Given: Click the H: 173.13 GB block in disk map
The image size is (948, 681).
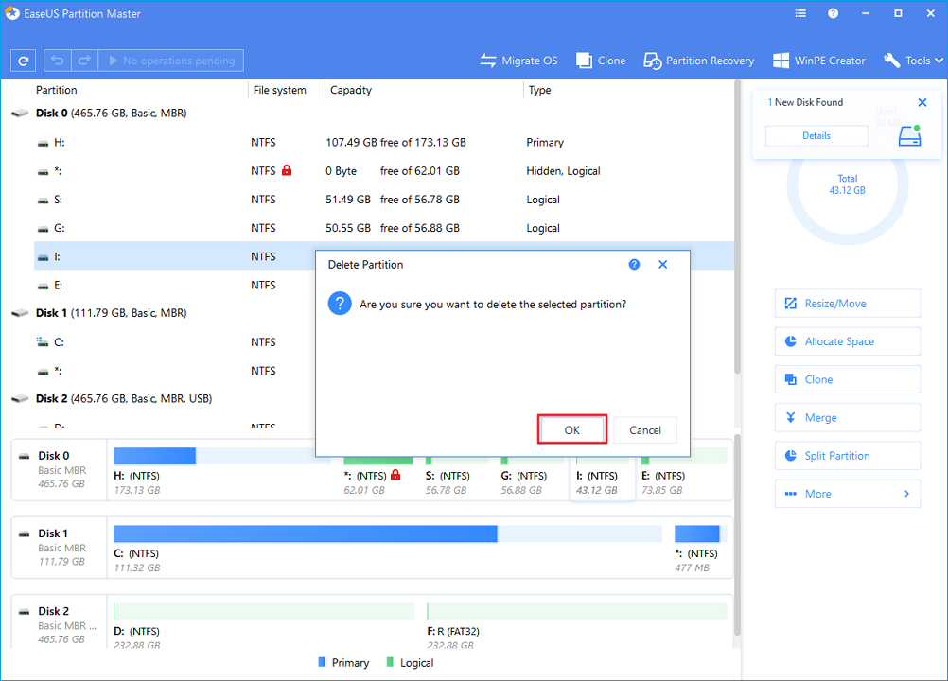Looking at the screenshot, I should tap(222, 471).
